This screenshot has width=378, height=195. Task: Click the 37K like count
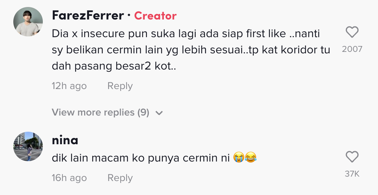352,174
